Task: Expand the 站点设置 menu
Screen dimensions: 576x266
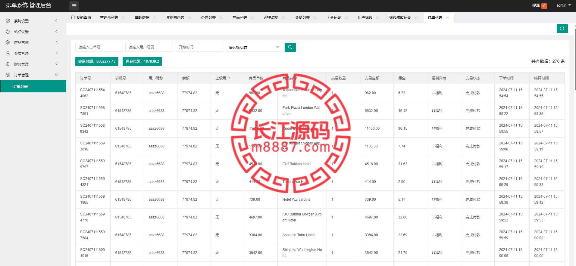Action: pos(56,31)
